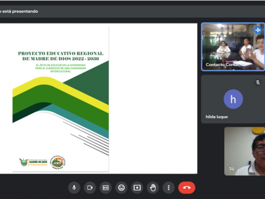
Task: Click the present screen icon
Action: pyautogui.click(x=137, y=188)
